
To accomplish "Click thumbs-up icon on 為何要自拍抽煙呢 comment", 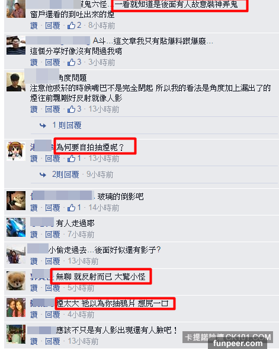I will point(71,158).
